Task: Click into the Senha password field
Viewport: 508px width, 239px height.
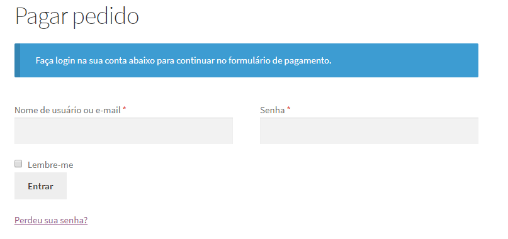Action: tap(369, 131)
